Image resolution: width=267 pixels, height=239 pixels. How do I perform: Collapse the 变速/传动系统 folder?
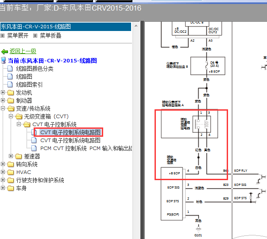[x=3, y=108]
